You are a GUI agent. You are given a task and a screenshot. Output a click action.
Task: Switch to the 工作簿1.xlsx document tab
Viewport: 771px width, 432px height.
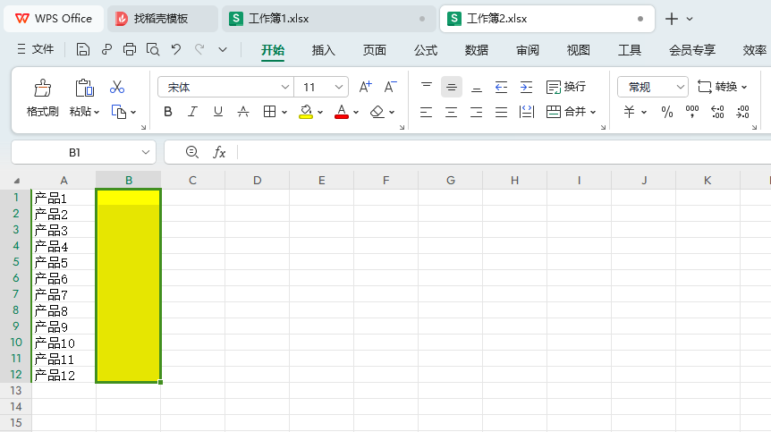coord(328,19)
